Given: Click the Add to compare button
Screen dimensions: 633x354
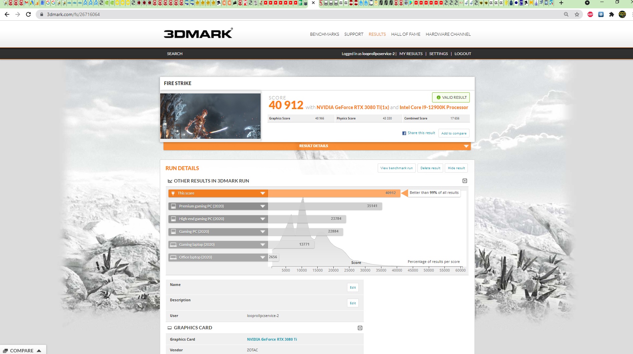Looking at the screenshot, I should [x=454, y=133].
